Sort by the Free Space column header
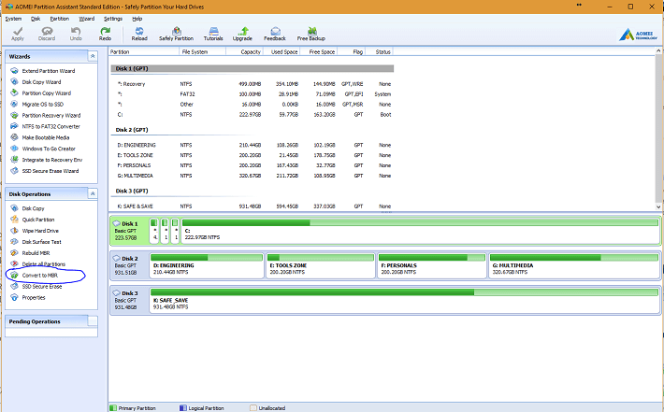This screenshot has width=664, height=412. [319, 51]
